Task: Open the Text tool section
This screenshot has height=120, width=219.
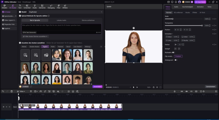Action: (20, 7)
